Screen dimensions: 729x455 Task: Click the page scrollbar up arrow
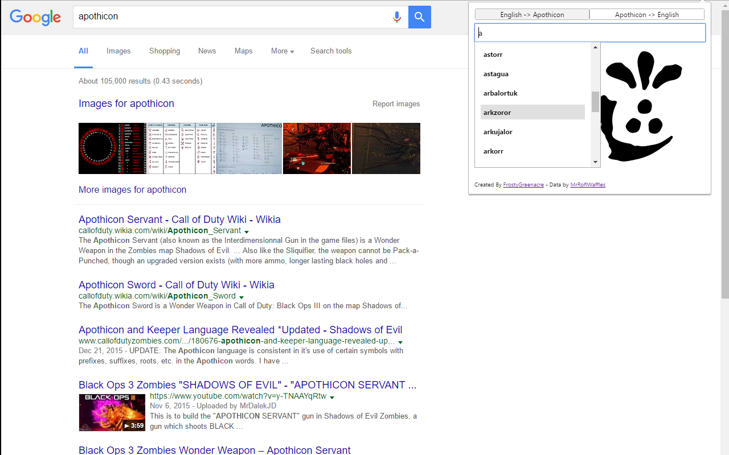coord(724,5)
